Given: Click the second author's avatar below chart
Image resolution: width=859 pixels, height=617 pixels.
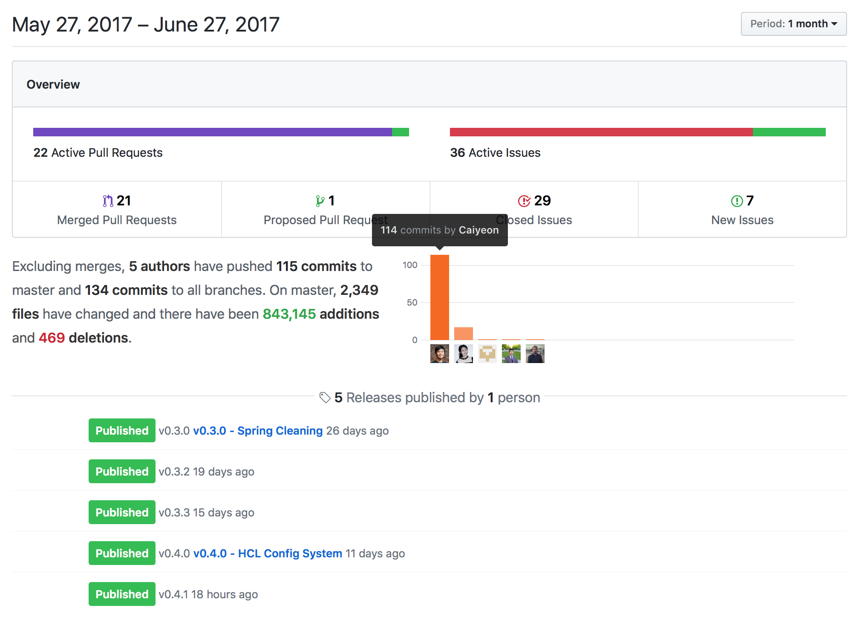Looking at the screenshot, I should click(x=463, y=354).
